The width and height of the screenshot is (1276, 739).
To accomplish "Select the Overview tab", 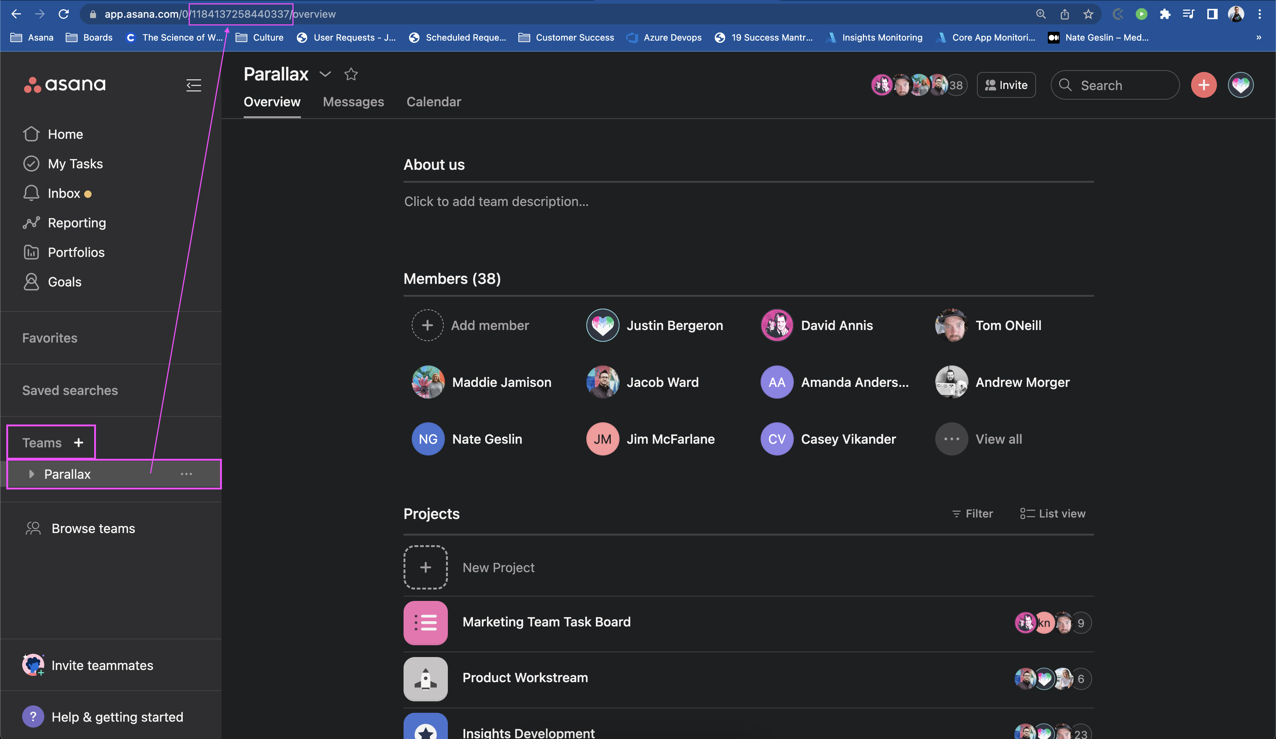I will (x=272, y=102).
